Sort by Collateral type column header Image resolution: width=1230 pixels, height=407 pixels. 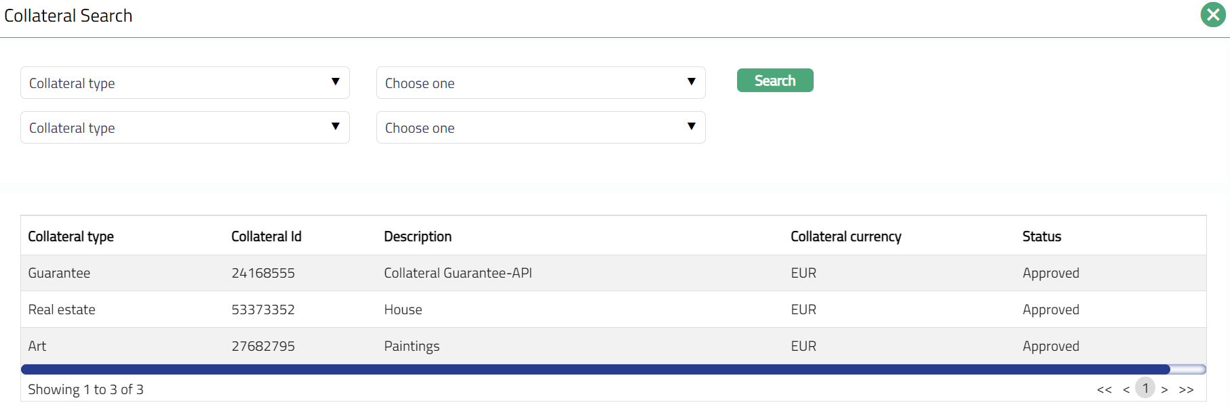(x=71, y=236)
